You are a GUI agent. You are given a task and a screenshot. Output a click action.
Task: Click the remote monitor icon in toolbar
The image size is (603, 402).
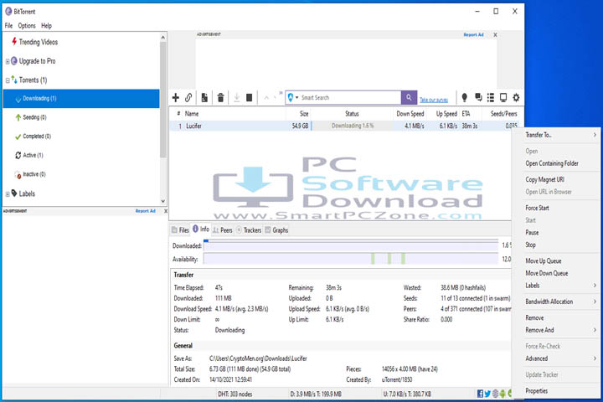tap(503, 98)
